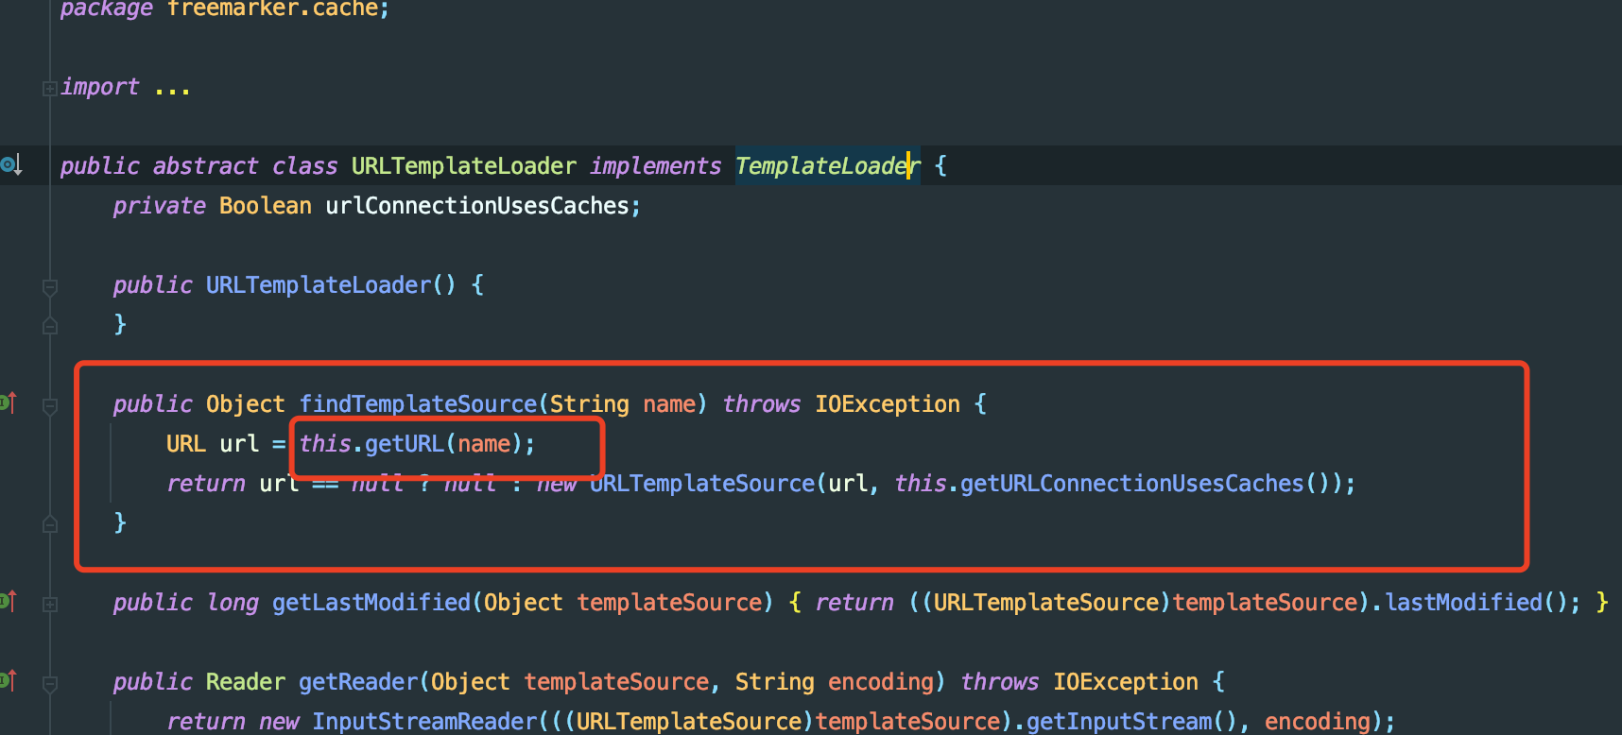Click the getURL method call
This screenshot has height=735, width=1622.
point(405,444)
